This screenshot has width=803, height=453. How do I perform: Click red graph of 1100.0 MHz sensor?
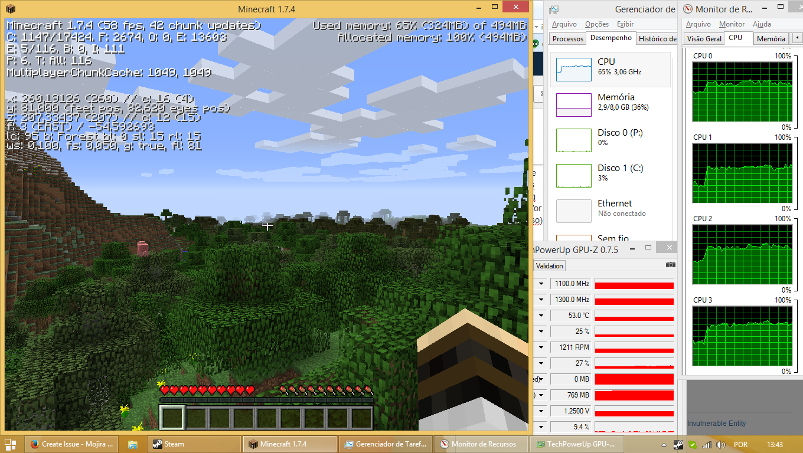click(x=634, y=284)
